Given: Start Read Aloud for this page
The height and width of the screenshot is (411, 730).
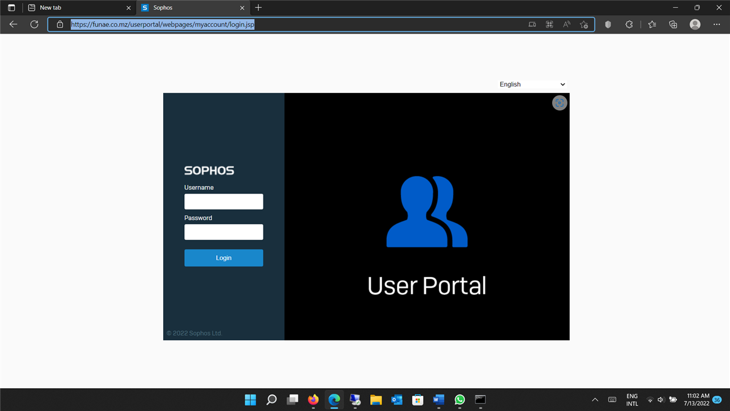Looking at the screenshot, I should (567, 25).
